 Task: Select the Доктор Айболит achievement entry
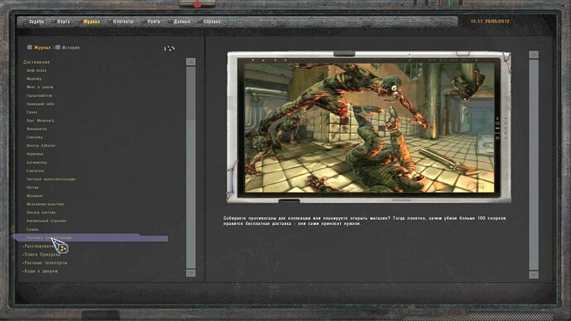[41, 146]
